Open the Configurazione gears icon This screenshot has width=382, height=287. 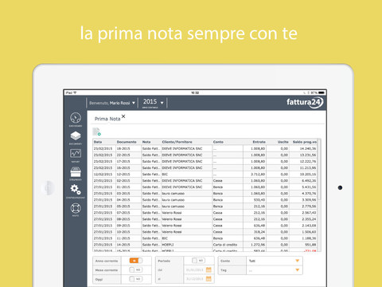76,190
